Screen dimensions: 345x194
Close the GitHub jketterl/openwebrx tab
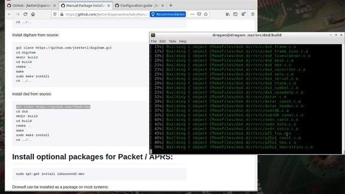coord(54,5)
